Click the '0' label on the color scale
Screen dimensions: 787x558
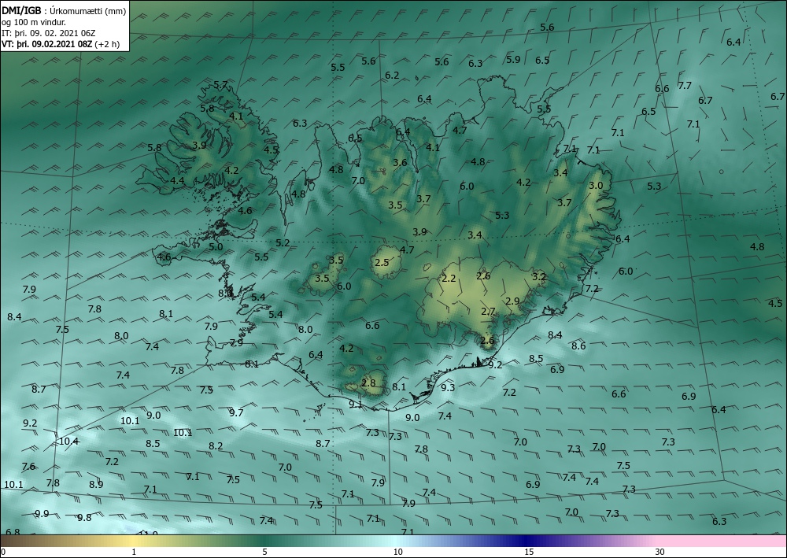coord(3,552)
